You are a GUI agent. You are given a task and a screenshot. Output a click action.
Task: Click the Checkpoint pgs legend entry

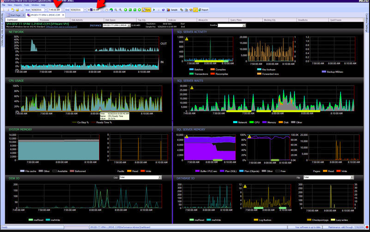point(317,220)
